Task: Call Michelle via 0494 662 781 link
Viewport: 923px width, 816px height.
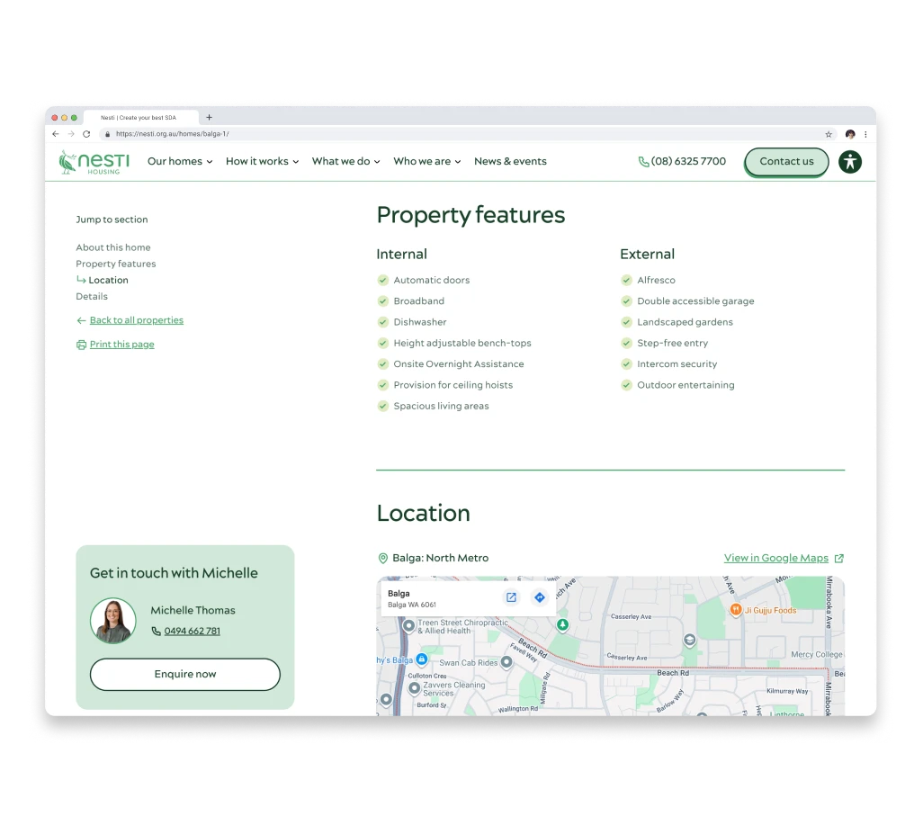Action: coord(192,632)
